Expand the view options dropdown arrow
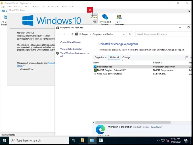The image size is (193, 145). tap(191, 57)
